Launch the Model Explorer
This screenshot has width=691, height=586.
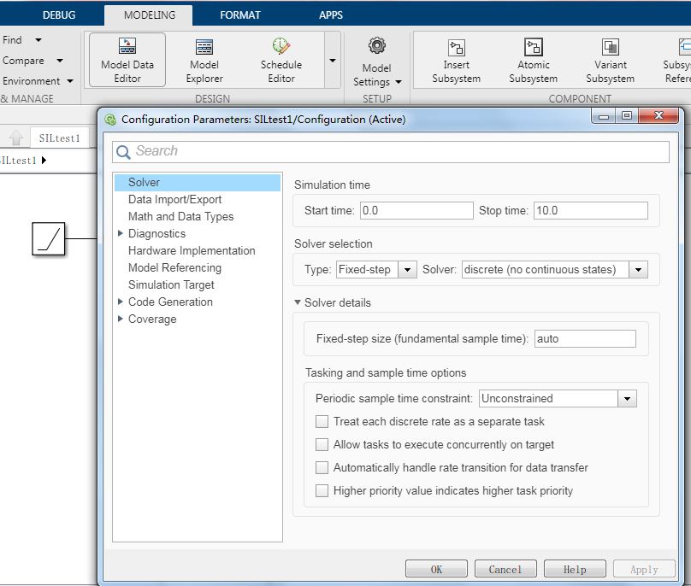coord(204,60)
